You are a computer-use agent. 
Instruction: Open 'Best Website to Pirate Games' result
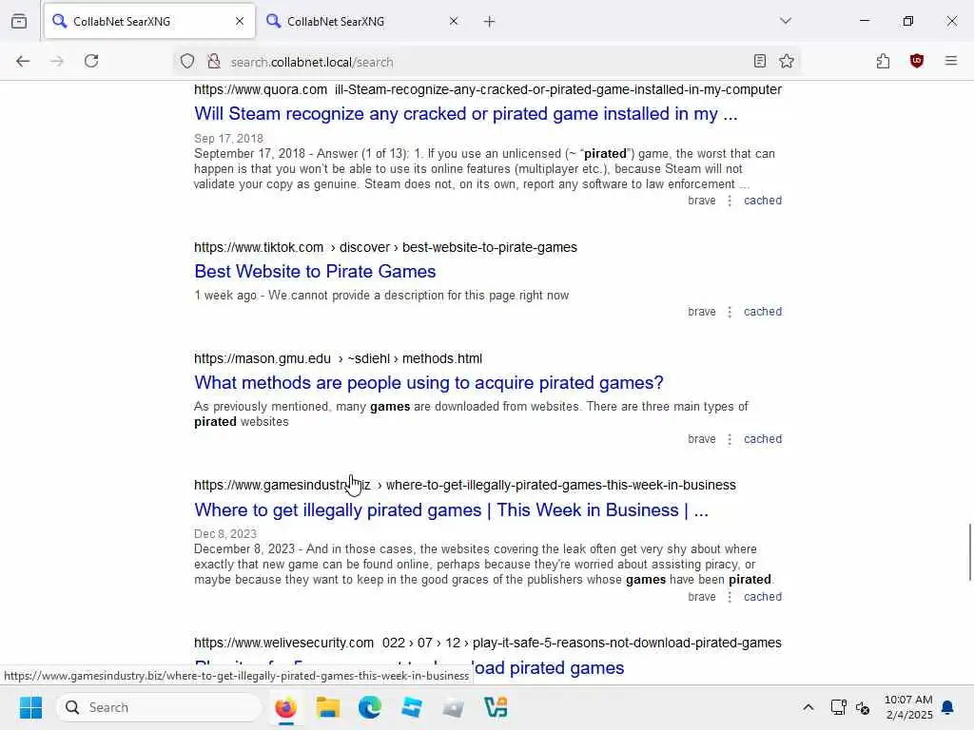tap(315, 271)
